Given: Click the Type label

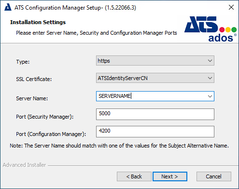Looking at the screenshot, I should [x=23, y=62].
